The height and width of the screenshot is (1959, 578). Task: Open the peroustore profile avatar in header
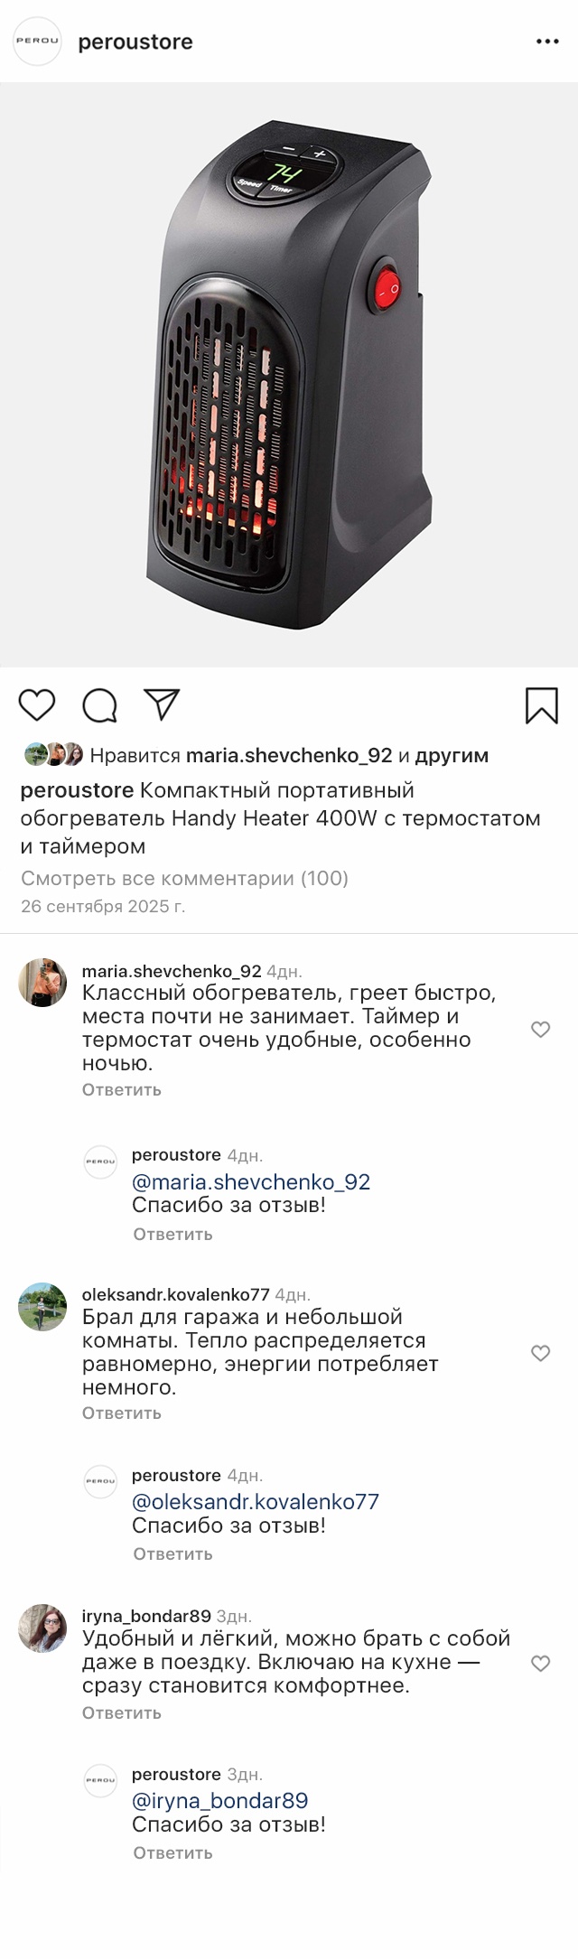click(x=37, y=42)
